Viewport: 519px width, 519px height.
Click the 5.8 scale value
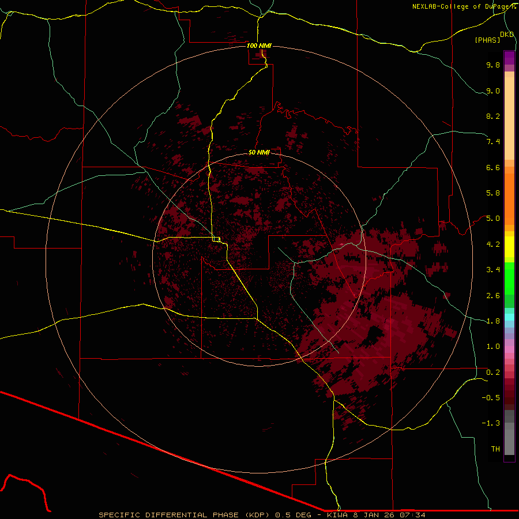pyautogui.click(x=493, y=193)
